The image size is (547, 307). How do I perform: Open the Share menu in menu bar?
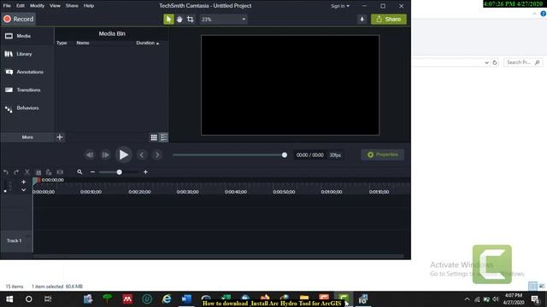coord(72,6)
